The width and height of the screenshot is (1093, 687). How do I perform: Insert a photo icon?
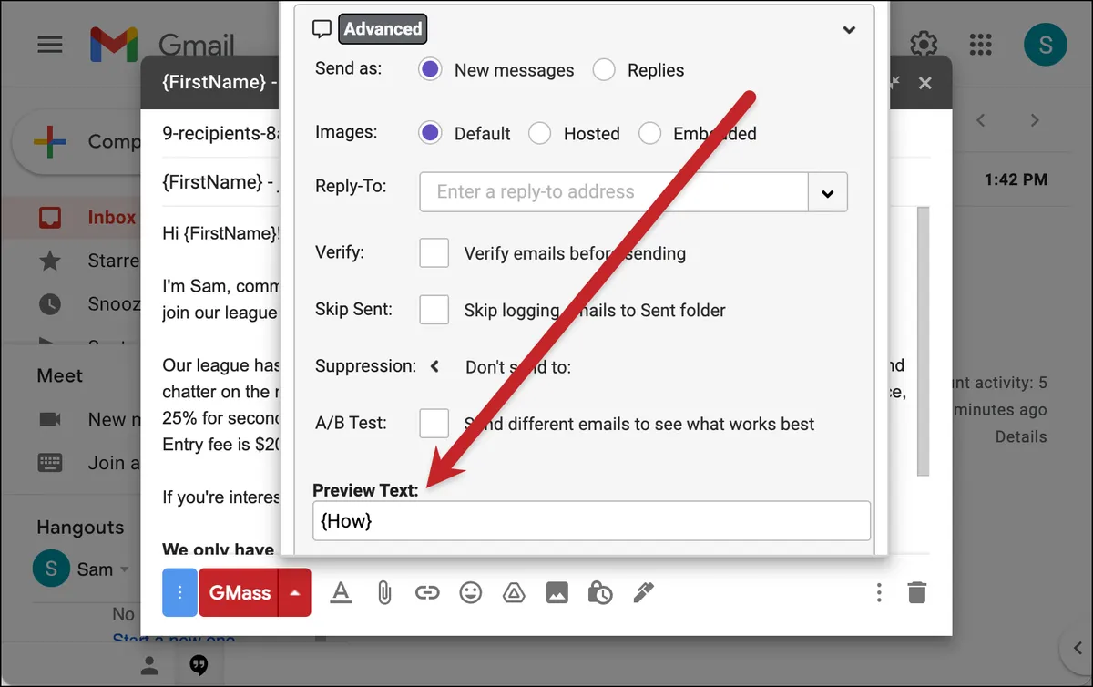[557, 593]
